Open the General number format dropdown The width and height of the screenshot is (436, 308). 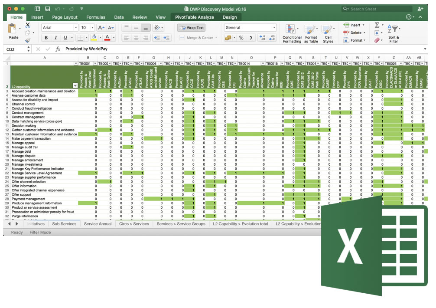coord(273,28)
